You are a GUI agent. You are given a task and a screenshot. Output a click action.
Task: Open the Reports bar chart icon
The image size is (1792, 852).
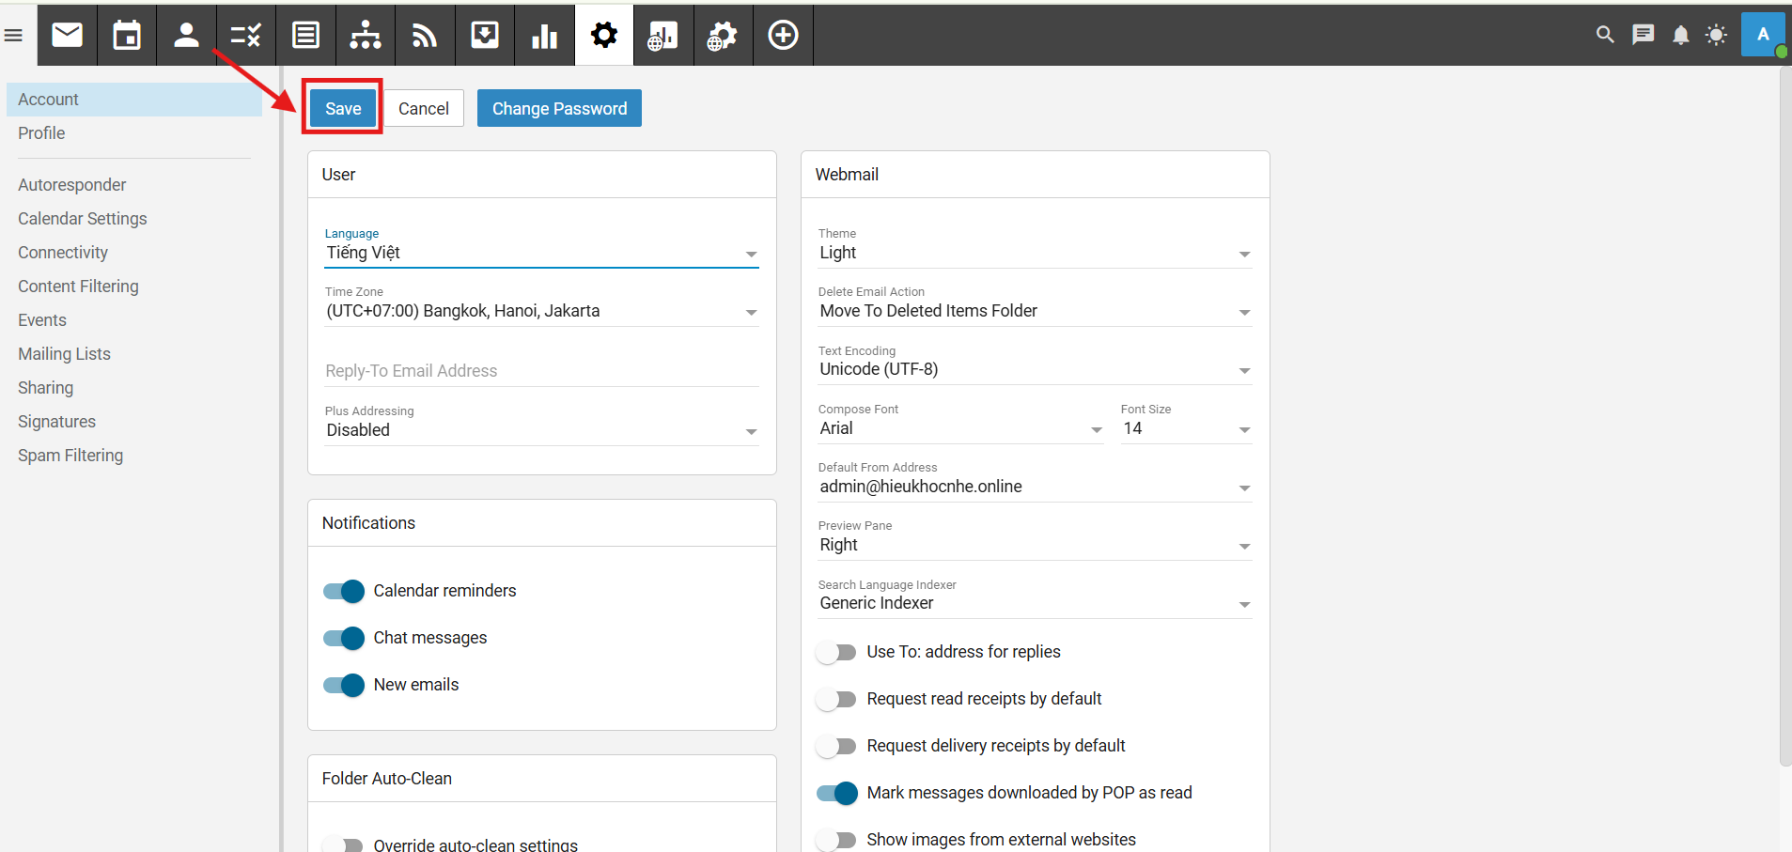tap(544, 36)
